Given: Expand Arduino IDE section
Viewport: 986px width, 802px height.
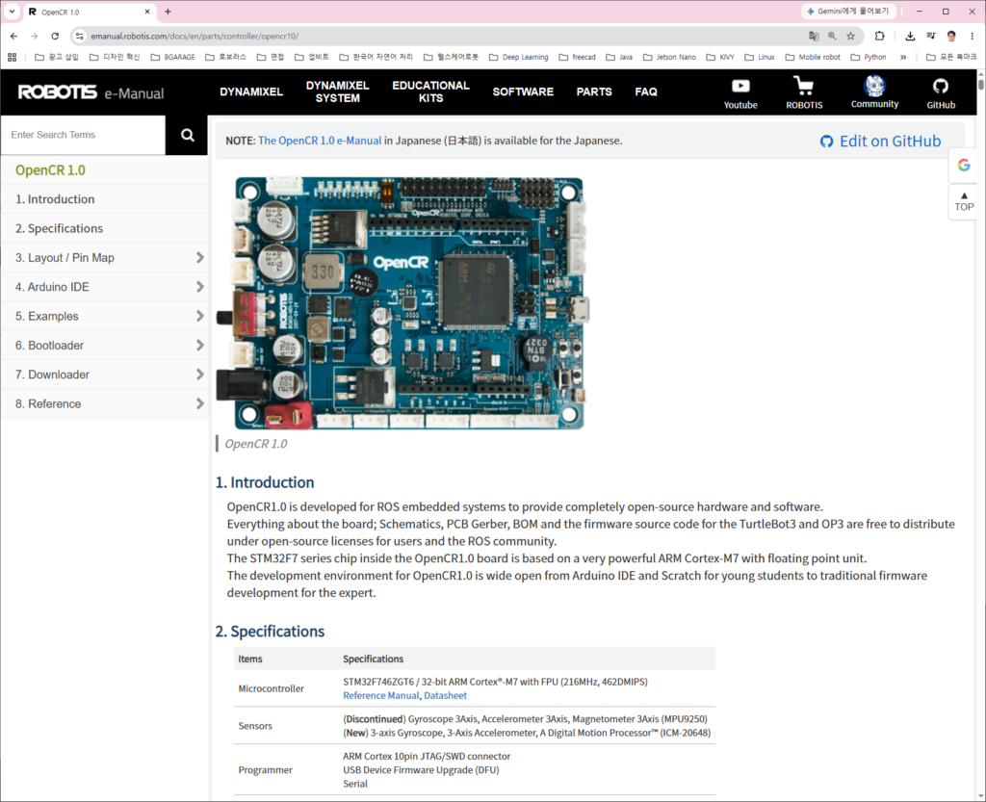Looking at the screenshot, I should coord(200,287).
